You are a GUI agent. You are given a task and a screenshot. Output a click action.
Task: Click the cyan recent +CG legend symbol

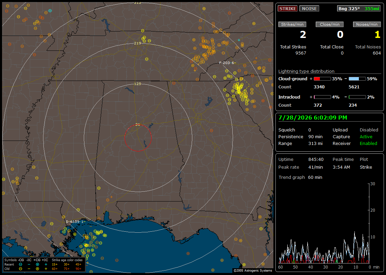tap(37, 265)
